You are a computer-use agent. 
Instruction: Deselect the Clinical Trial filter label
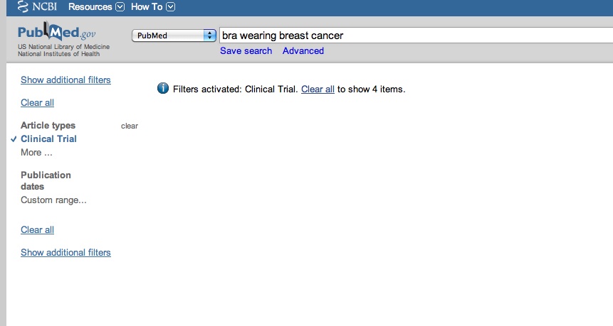click(48, 139)
